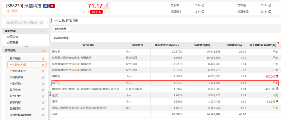Open 公司研报 in favorites
The height and width of the screenshot is (120, 281).
(x=12, y=42)
